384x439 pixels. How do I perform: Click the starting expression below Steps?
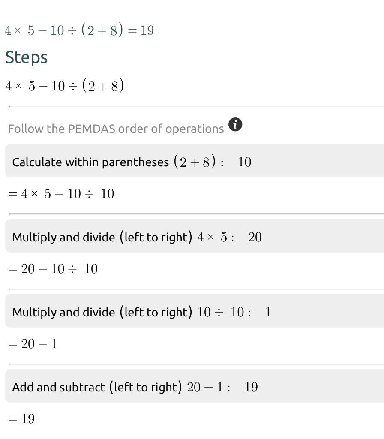(x=65, y=86)
